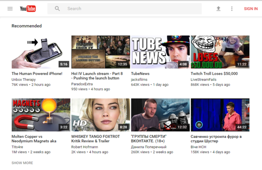Visit the Віче НСН channel
The image size is (262, 170).
pos(198,147)
